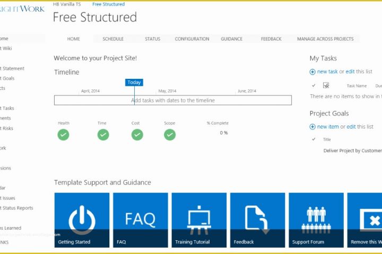Open the Issues sidebar link
This screenshot has width=382, height=254.
(7, 198)
